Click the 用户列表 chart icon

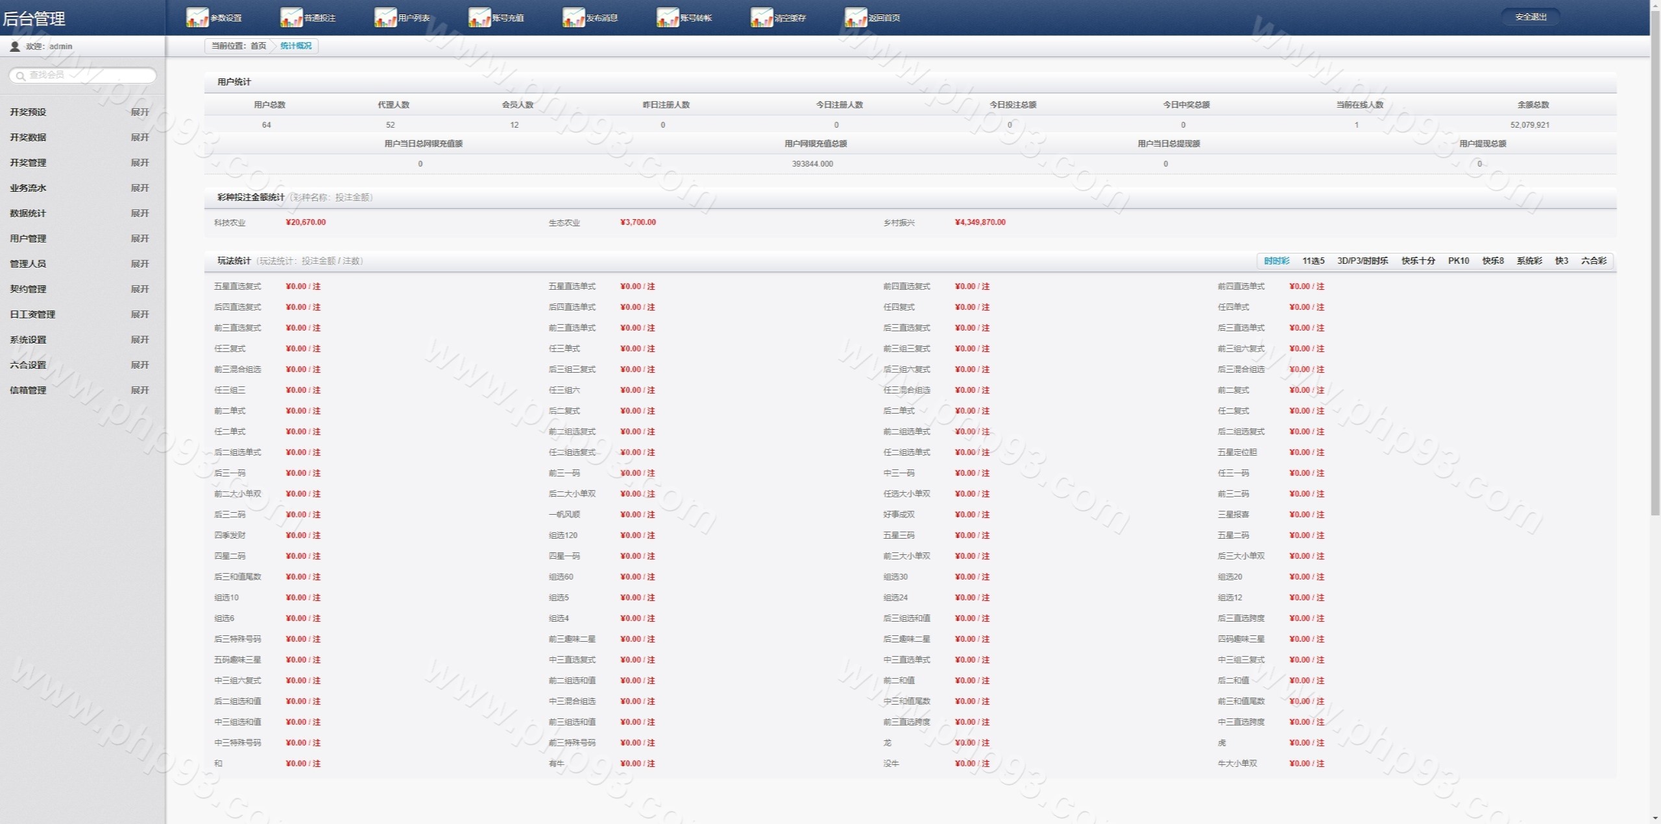385,18
